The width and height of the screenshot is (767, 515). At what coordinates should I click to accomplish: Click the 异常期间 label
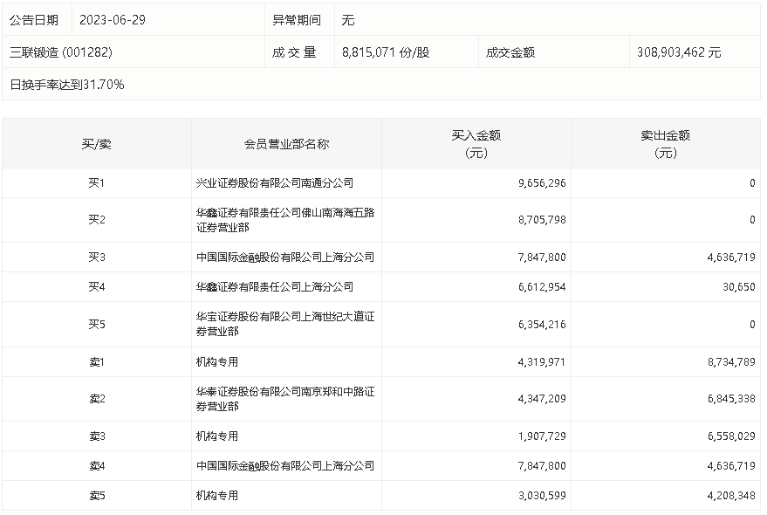297,20
